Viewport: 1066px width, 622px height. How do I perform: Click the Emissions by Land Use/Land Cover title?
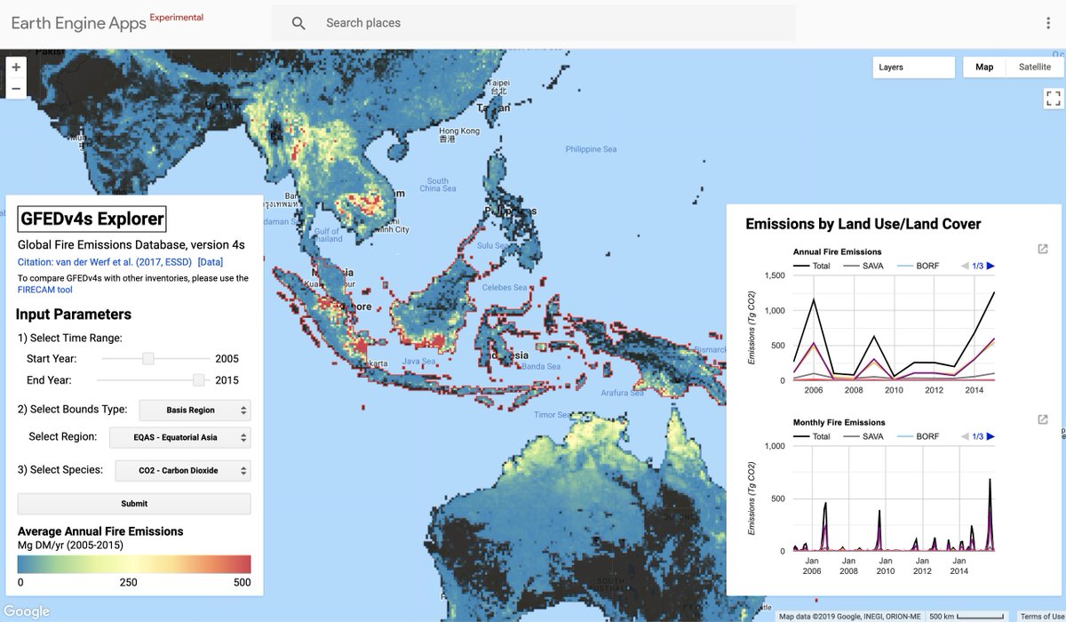(863, 224)
